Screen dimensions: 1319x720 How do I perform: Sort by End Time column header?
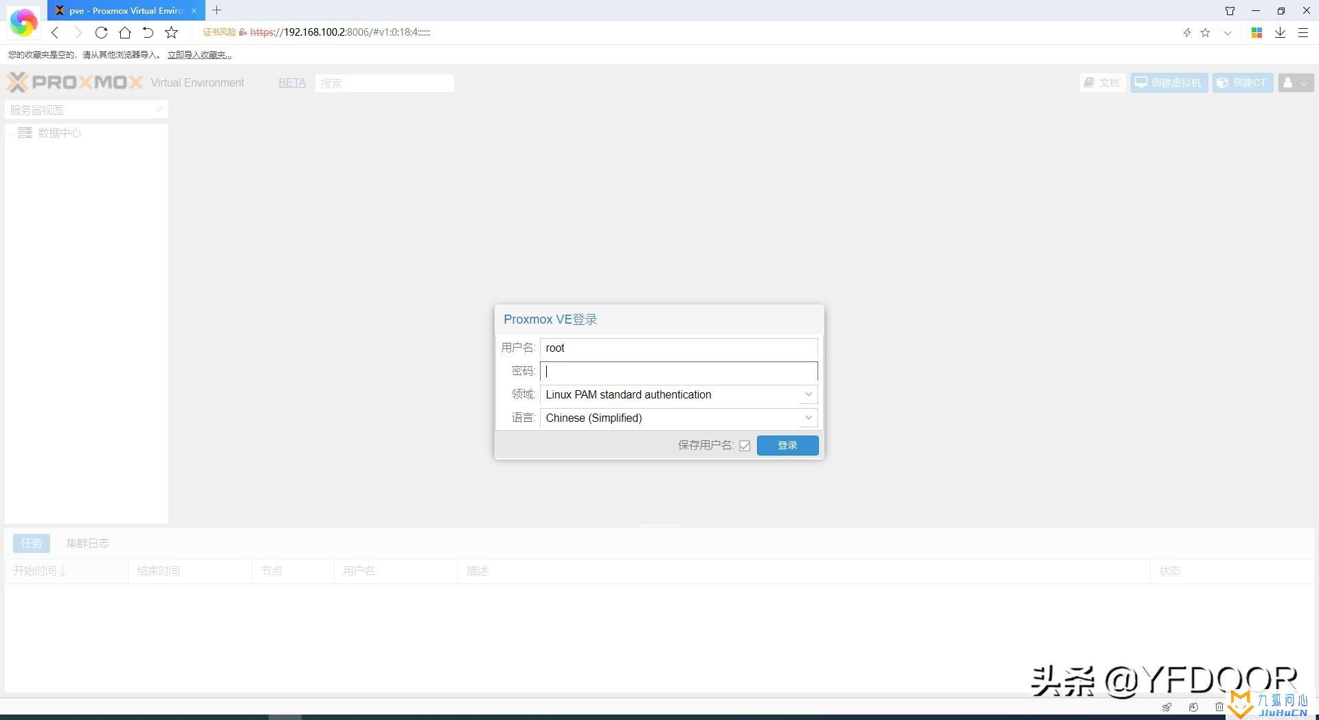point(190,571)
